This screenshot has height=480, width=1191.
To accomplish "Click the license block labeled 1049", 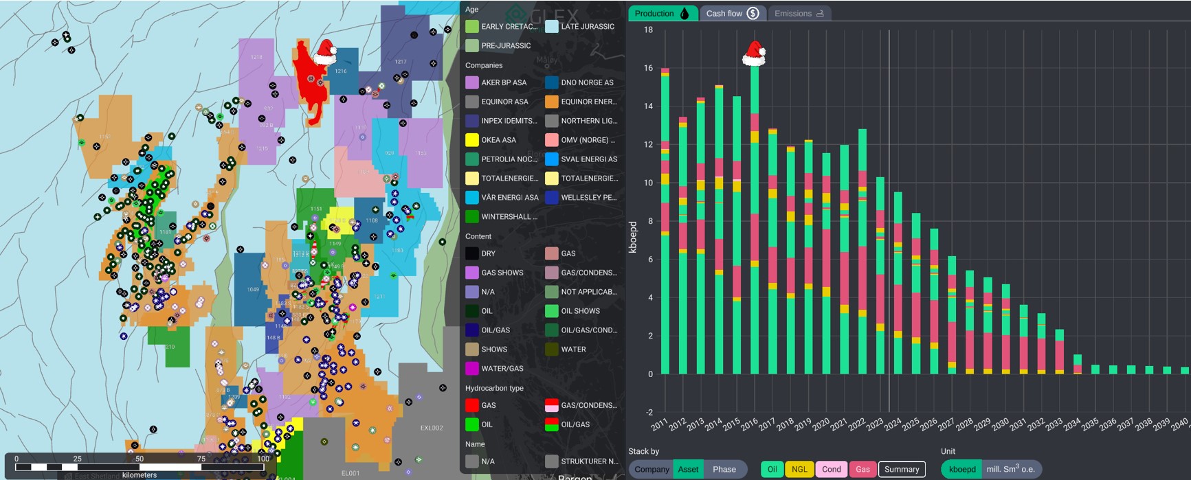I will coord(252,288).
